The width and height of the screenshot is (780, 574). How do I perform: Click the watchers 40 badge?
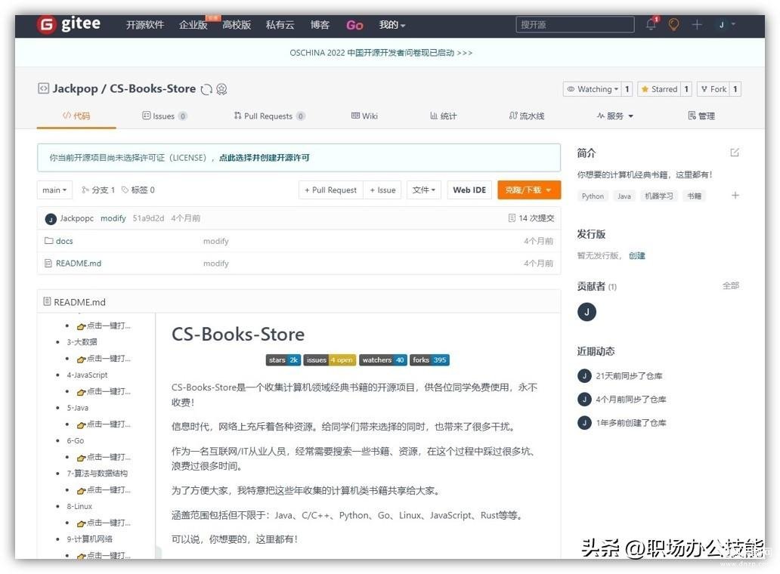coord(383,360)
